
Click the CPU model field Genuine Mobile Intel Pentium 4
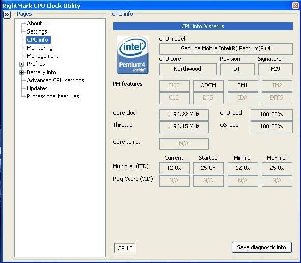pyautogui.click(x=226, y=49)
